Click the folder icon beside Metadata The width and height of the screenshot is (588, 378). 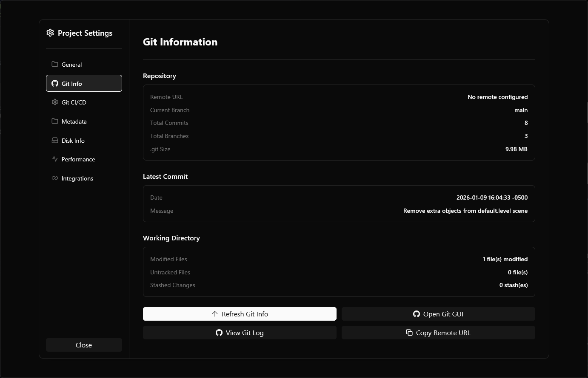click(55, 121)
